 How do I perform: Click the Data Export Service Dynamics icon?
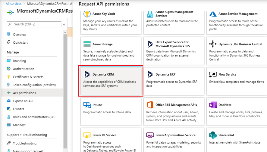pos(150,44)
